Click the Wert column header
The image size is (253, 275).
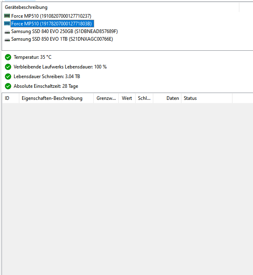click(127, 98)
